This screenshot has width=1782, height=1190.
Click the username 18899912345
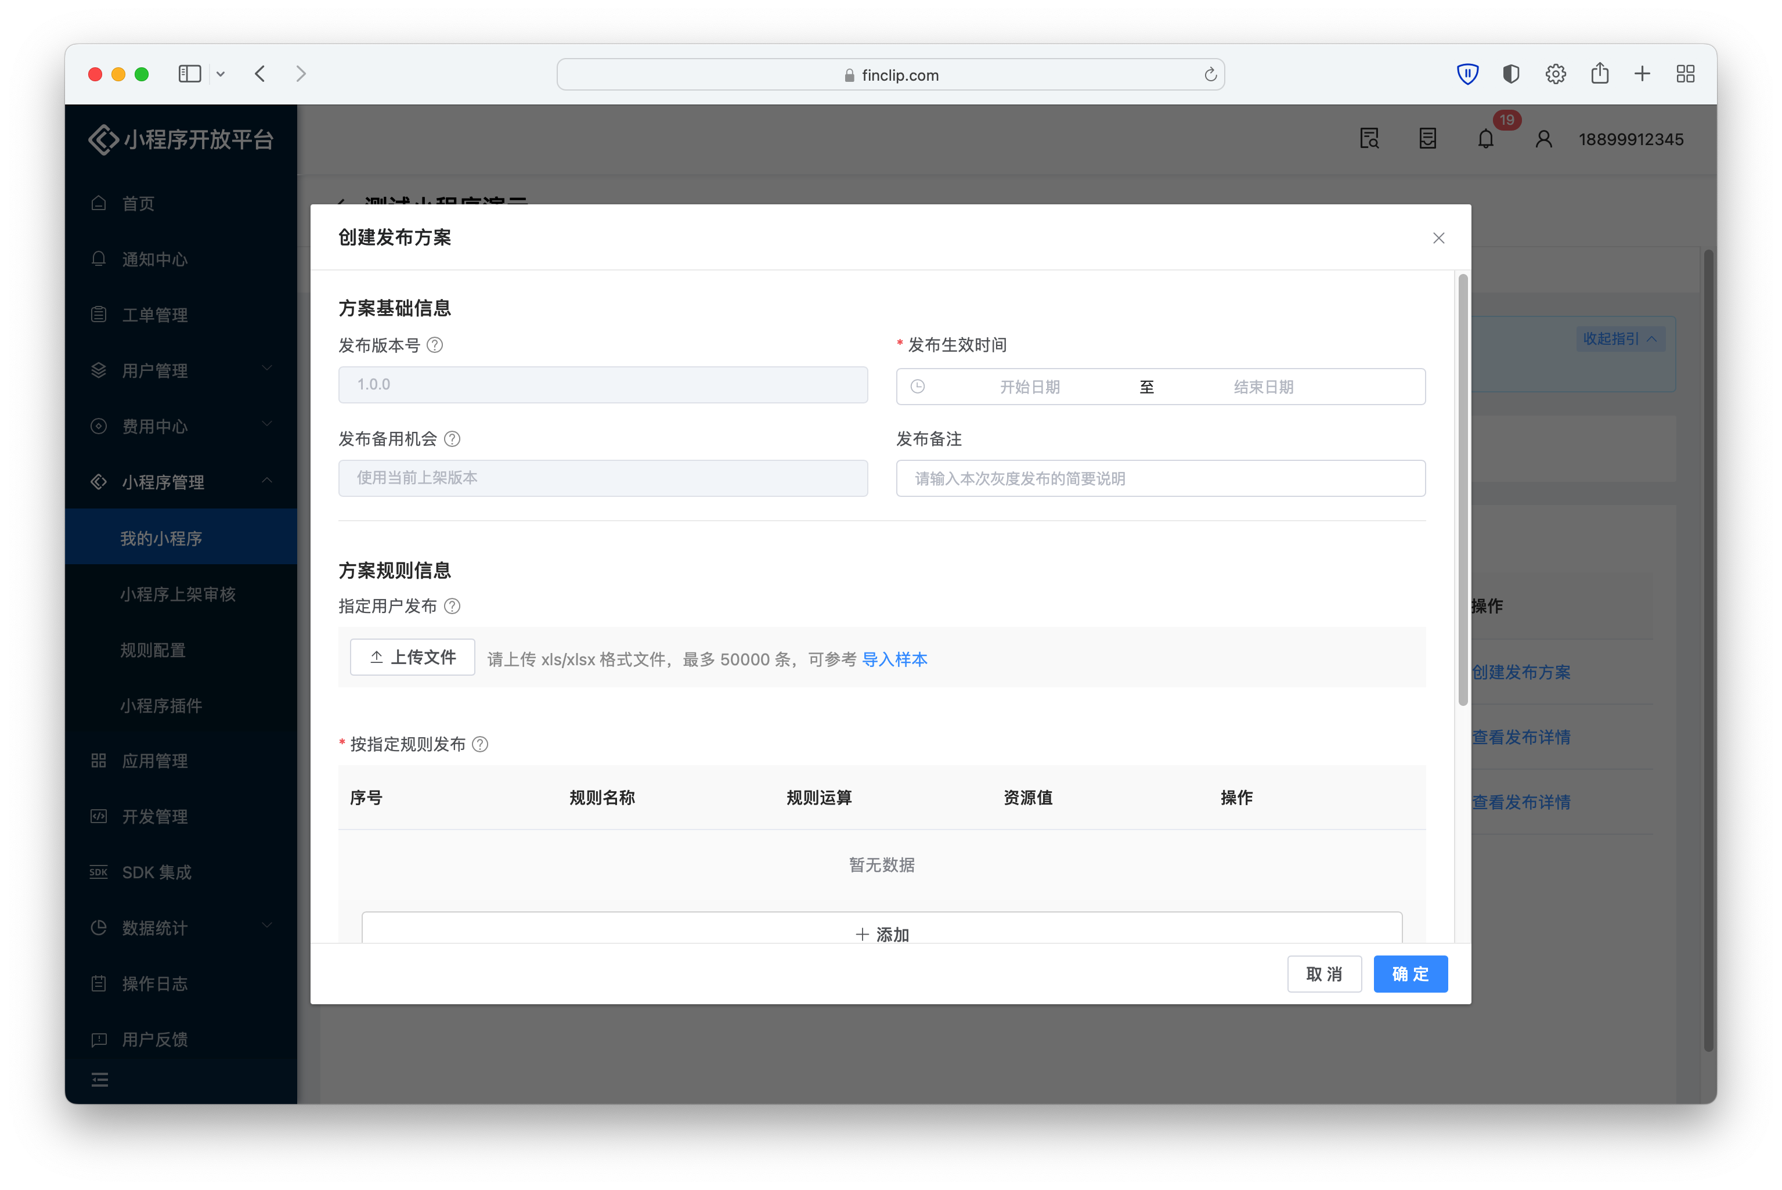pyautogui.click(x=1631, y=139)
